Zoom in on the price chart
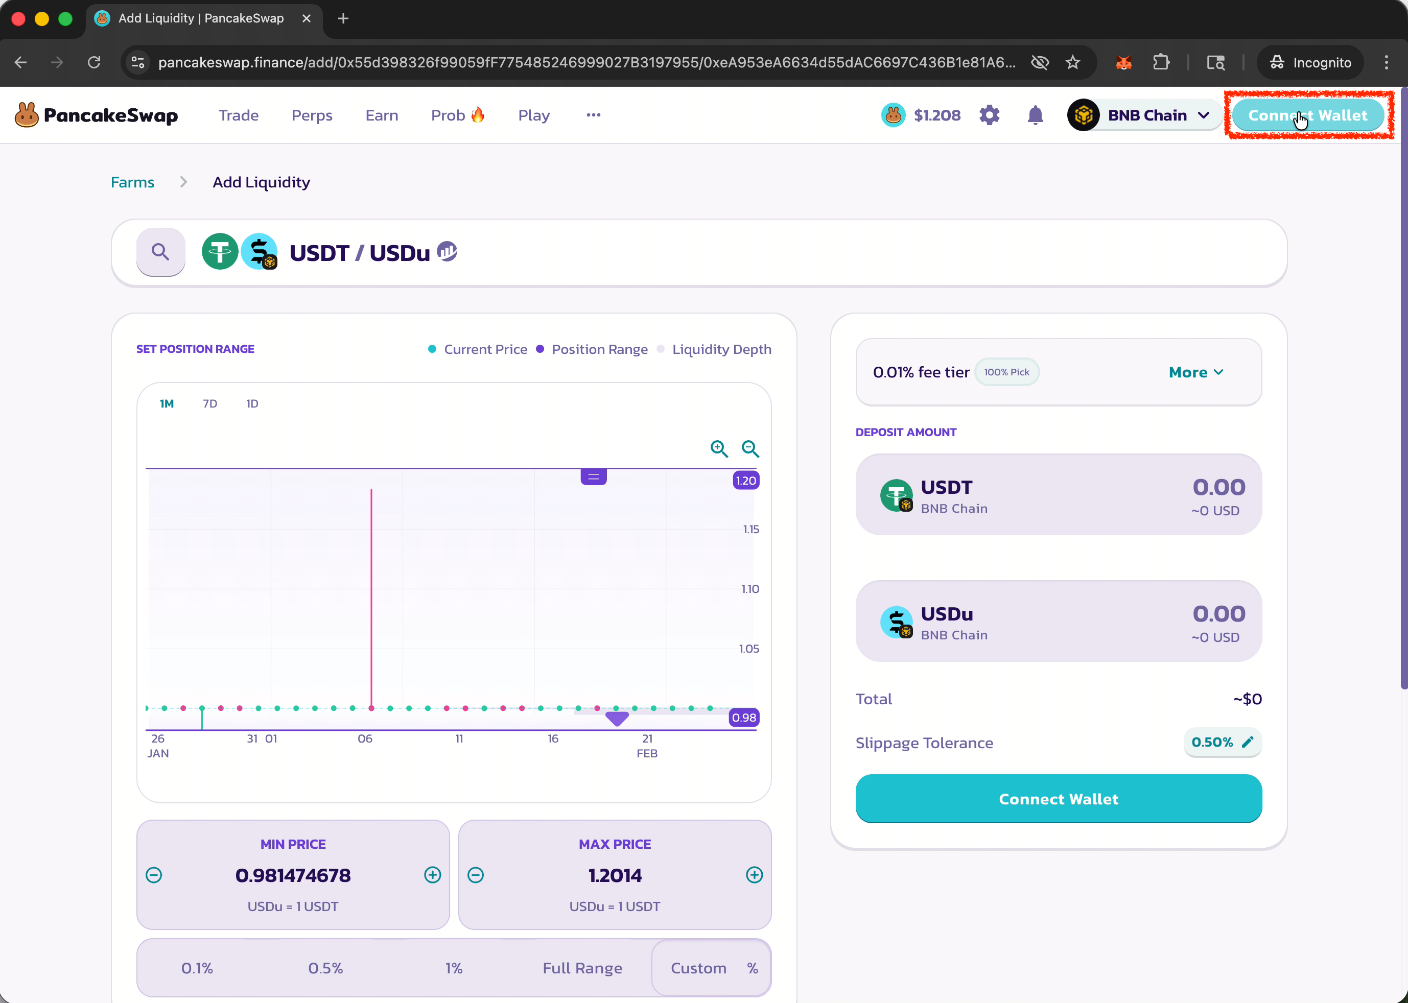 click(x=718, y=448)
